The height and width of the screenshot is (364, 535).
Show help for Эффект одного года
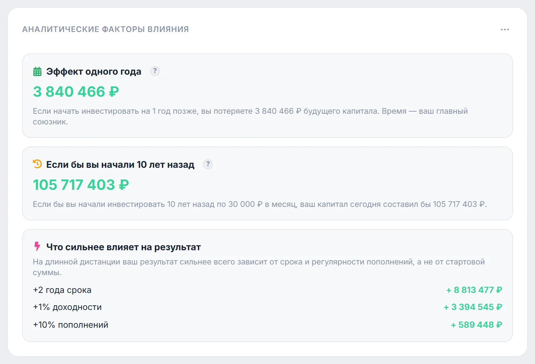(x=155, y=71)
